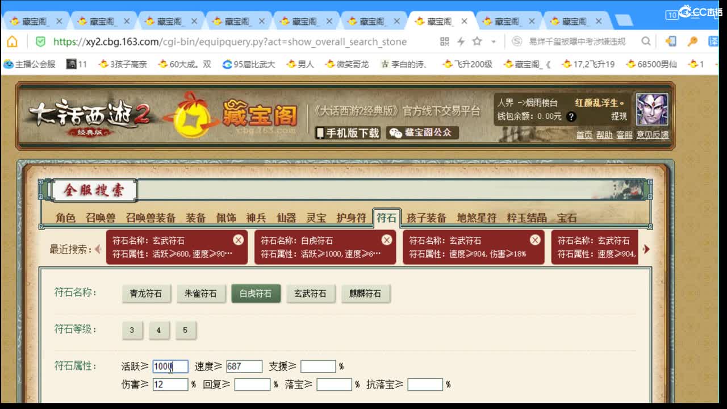Select 朱雀符石 stone name
The width and height of the screenshot is (727, 409).
[200, 294]
